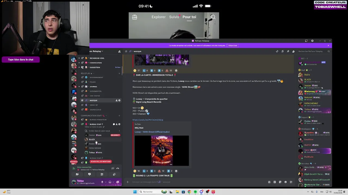Switch to TikTok Explorer tab
Image resolution: width=348 pixels, height=195 pixels.
tap(159, 17)
